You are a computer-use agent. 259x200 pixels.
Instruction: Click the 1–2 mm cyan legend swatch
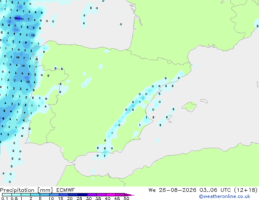26,195
